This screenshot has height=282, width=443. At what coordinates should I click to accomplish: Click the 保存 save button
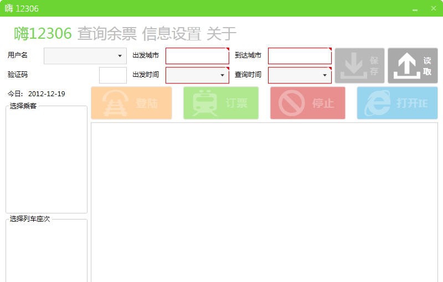[359, 65]
